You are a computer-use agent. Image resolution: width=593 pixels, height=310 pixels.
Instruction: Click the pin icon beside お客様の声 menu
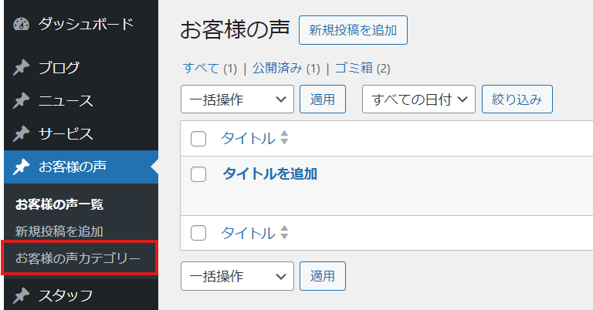point(21,167)
